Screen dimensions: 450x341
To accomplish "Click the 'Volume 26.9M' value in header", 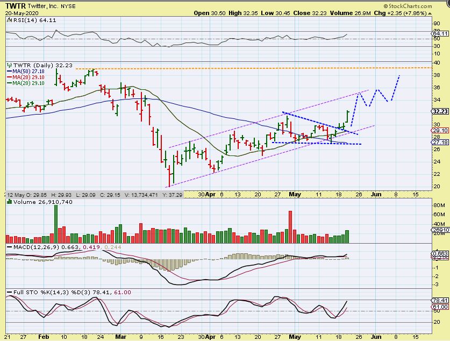I will [x=351, y=13].
